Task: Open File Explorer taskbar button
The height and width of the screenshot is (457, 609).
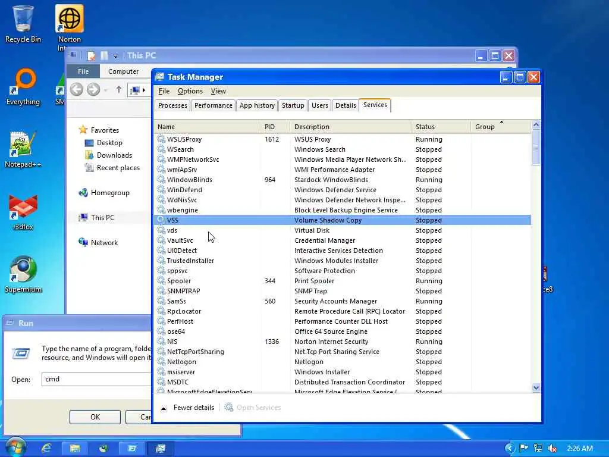Action: 74,449
